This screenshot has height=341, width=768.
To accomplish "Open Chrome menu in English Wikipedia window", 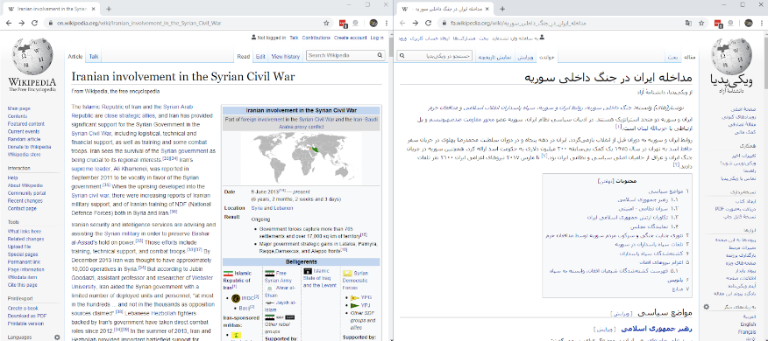I will point(387,23).
